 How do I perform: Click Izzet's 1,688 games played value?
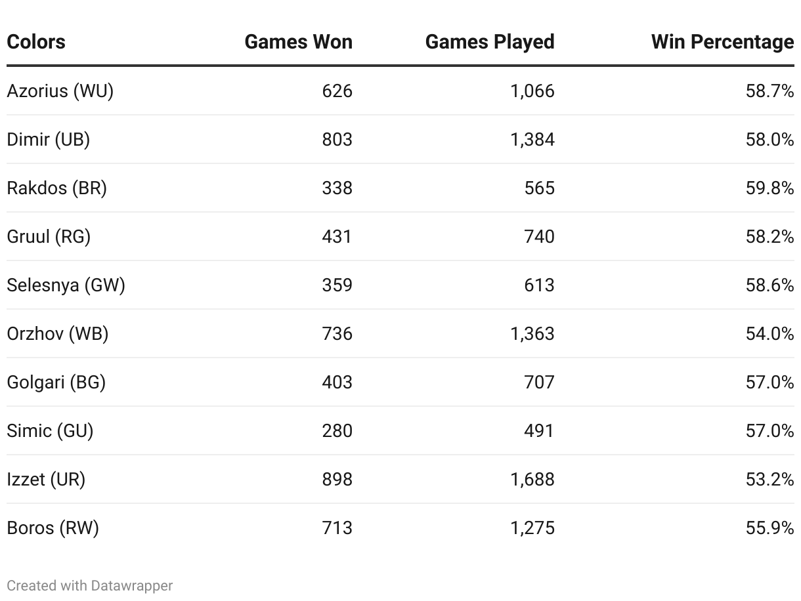pyautogui.click(x=532, y=480)
